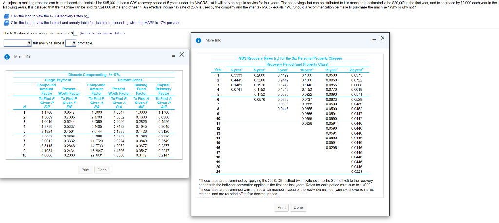
Task: Select value 14.7733 in the interest table
Action: click(x=96, y=147)
